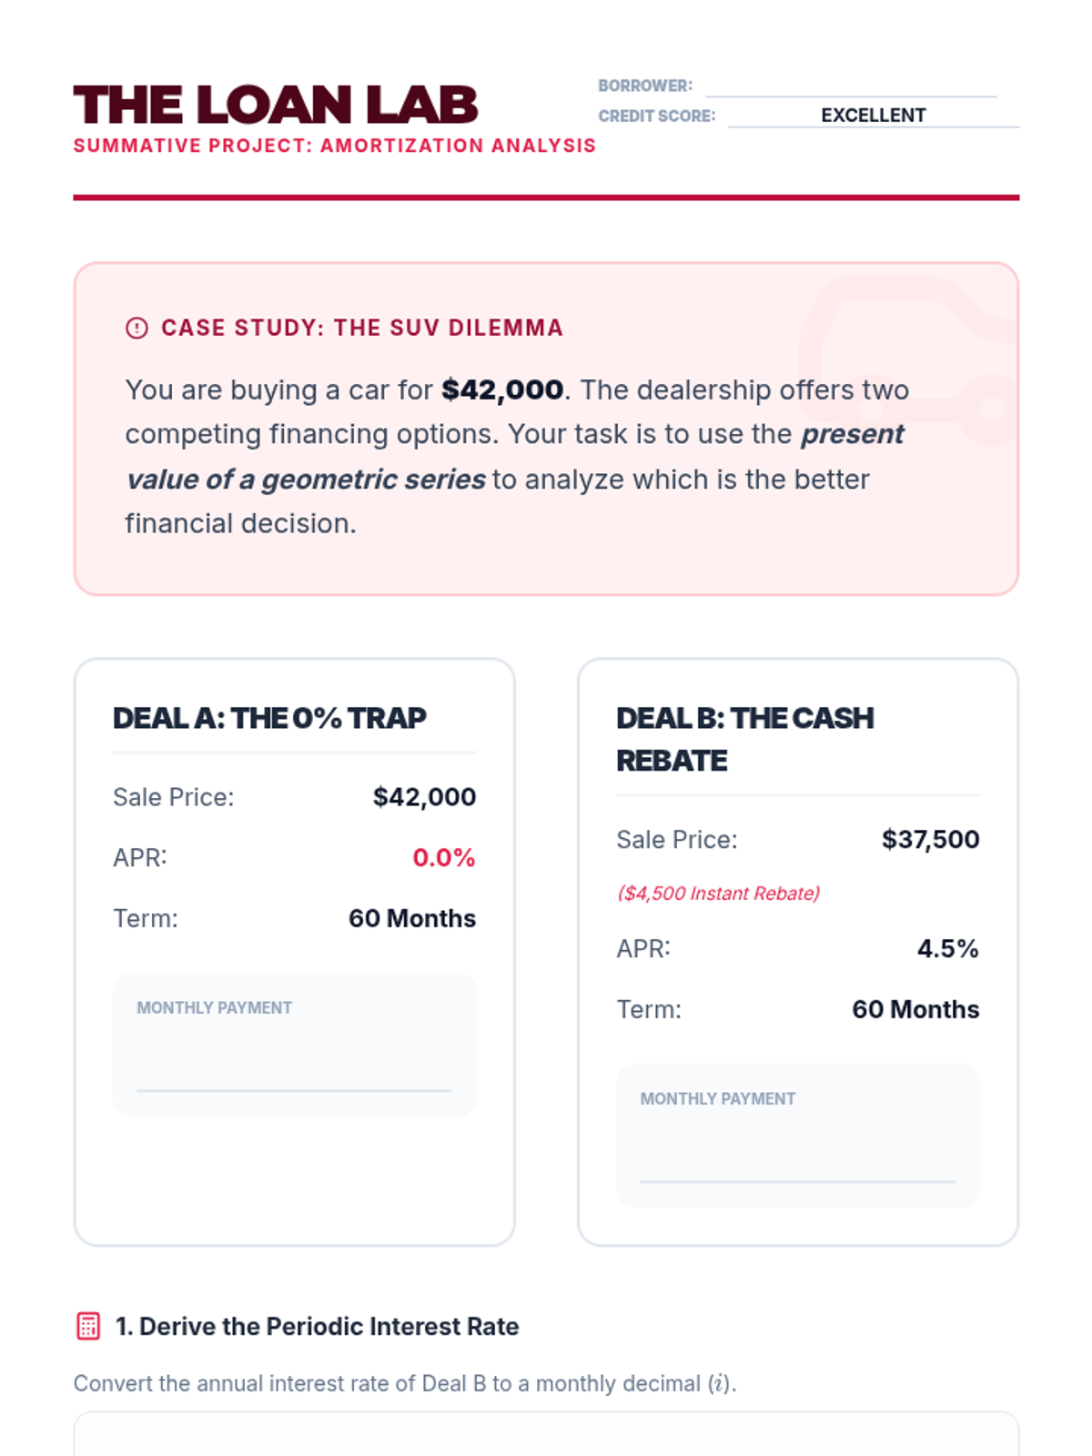Click the Deal A: The 0% Trap heading
This screenshot has height=1456, width=1092.
(269, 718)
